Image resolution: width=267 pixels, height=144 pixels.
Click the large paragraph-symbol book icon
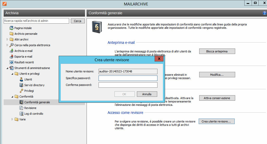pos(97,27)
